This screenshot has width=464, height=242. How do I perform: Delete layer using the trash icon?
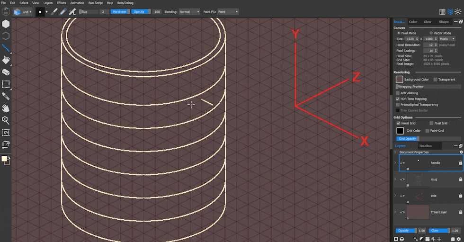tap(452, 239)
